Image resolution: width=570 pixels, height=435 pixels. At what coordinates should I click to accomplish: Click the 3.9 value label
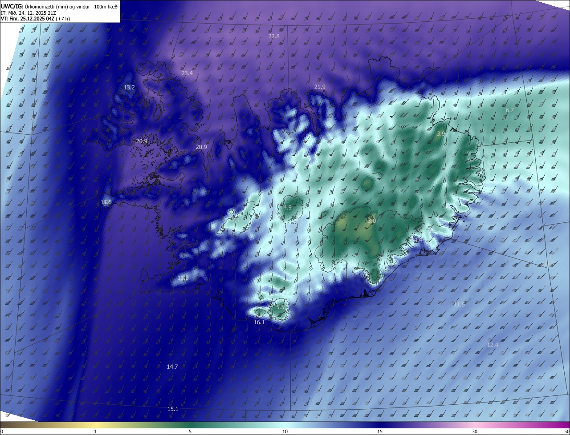click(x=441, y=133)
